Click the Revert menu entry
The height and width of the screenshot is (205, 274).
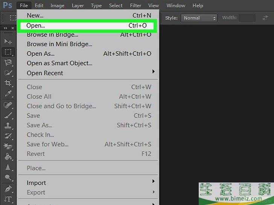[x=89, y=154]
